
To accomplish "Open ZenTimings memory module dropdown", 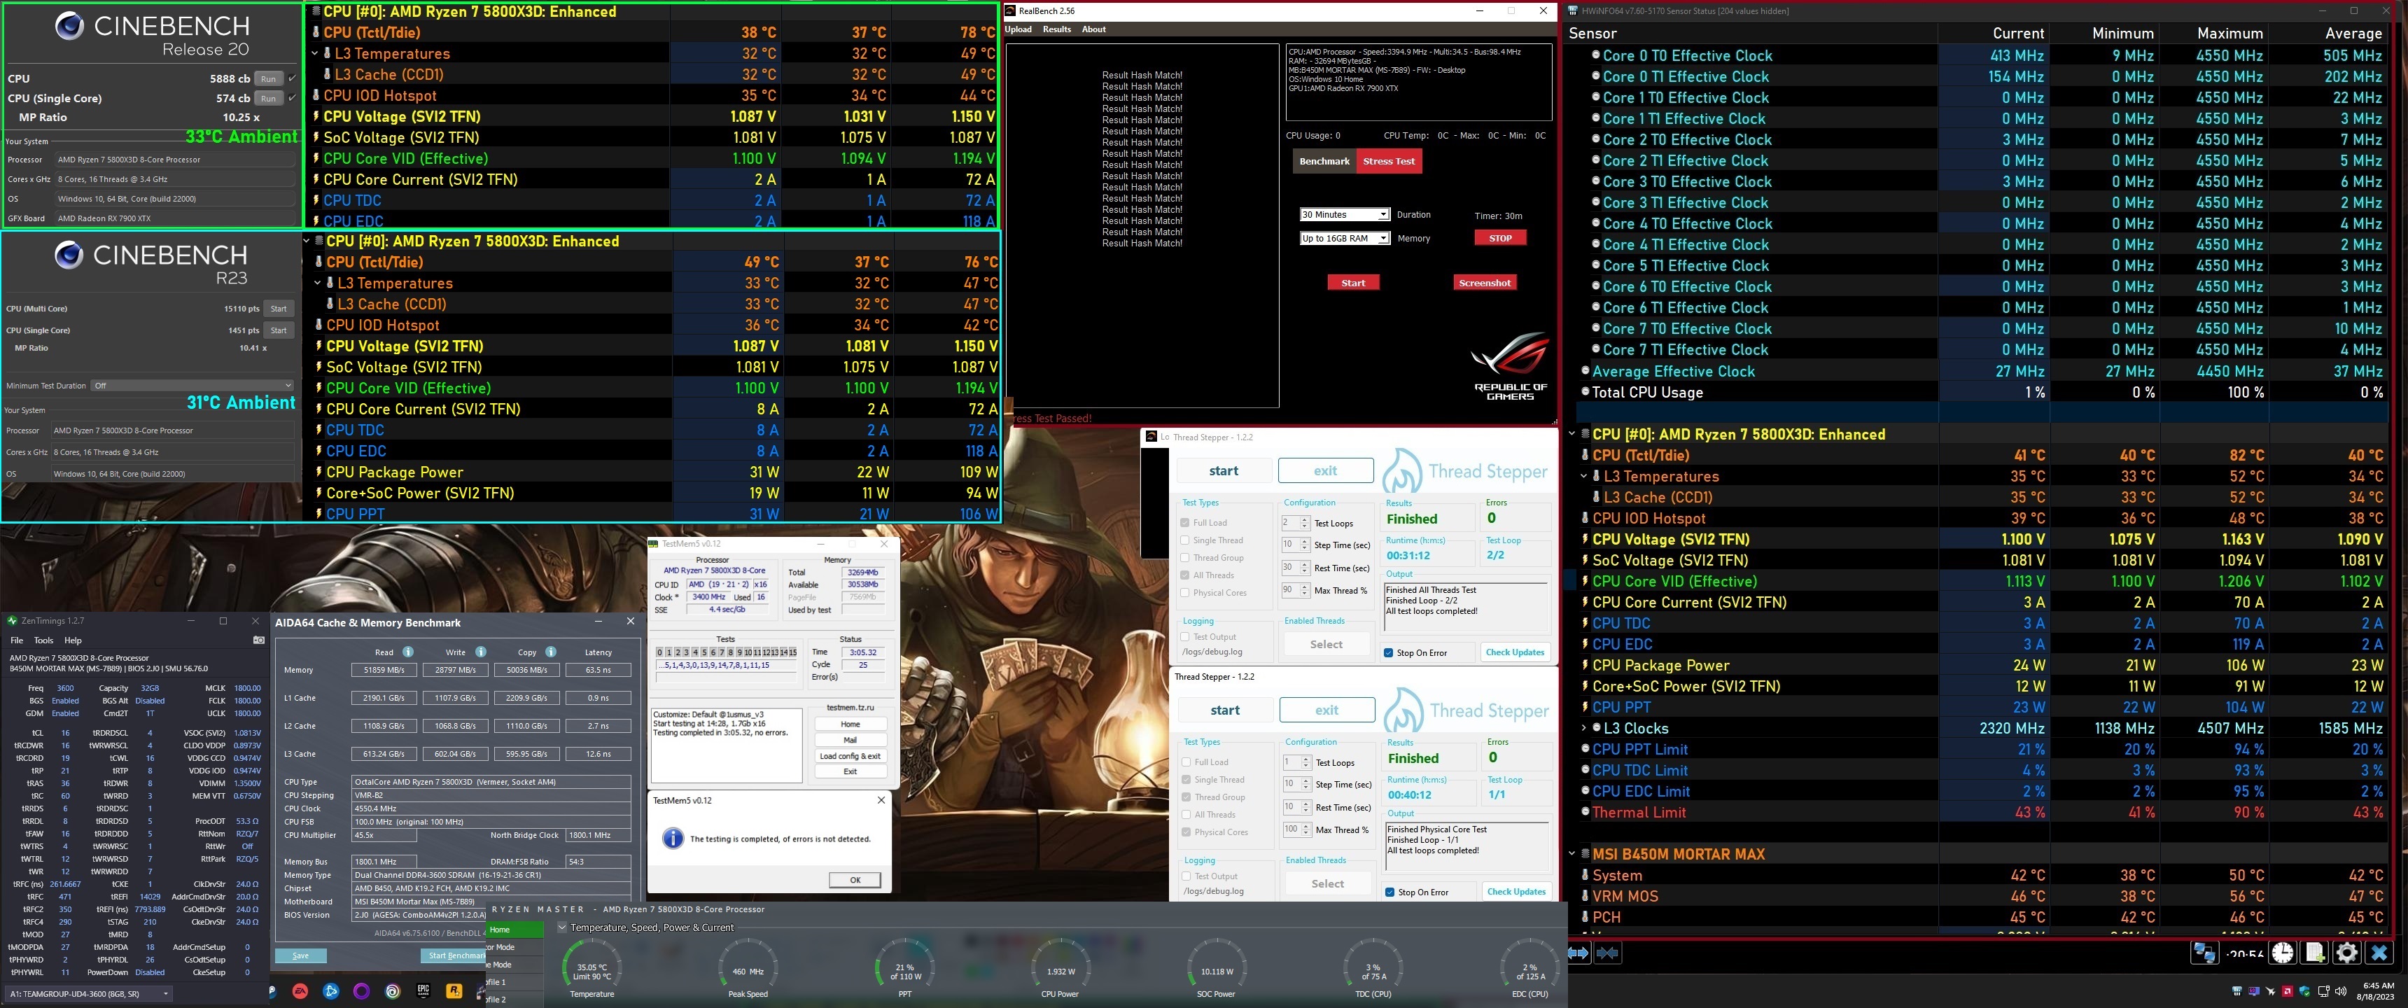I will 89,993.
